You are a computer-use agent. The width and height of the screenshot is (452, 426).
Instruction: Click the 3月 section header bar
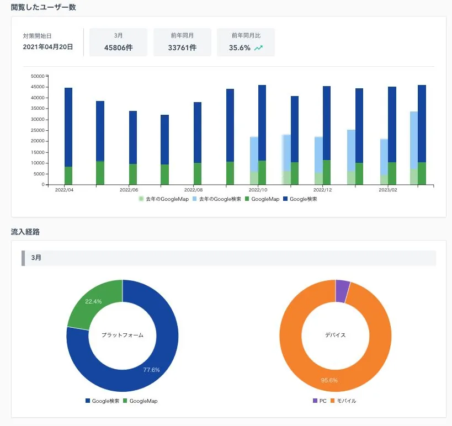click(229, 258)
